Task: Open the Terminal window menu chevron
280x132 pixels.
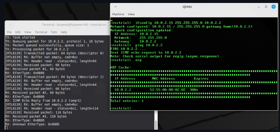Action: (x=10, y=24)
